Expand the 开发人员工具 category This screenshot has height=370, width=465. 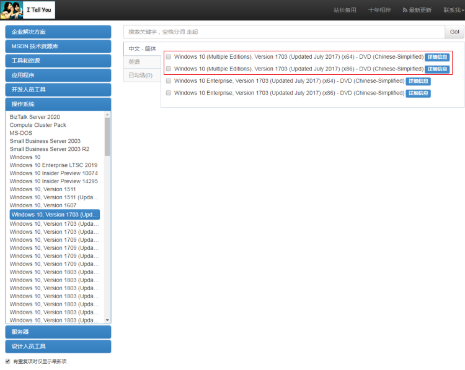click(58, 90)
